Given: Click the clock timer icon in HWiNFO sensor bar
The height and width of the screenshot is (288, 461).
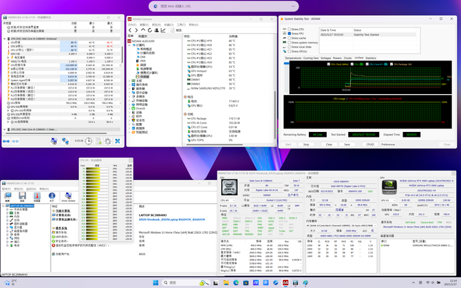Looking at the screenshot, I should pos(89,141).
